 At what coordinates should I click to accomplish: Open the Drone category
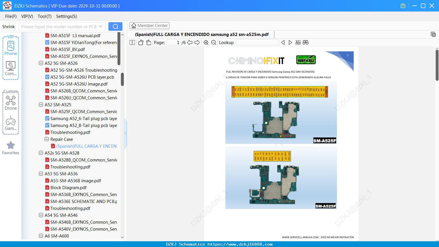[x=11, y=103]
